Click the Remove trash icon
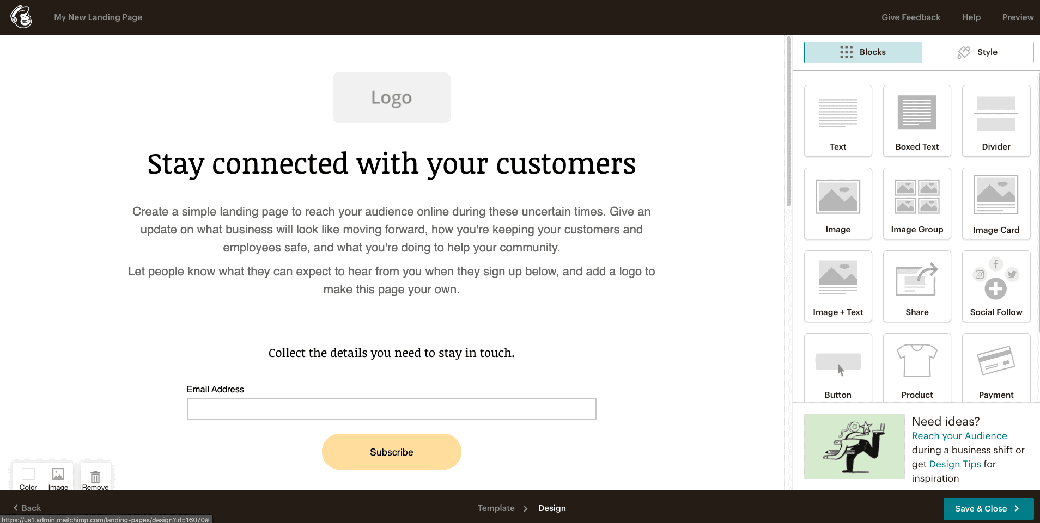The image size is (1040, 523). [x=95, y=478]
